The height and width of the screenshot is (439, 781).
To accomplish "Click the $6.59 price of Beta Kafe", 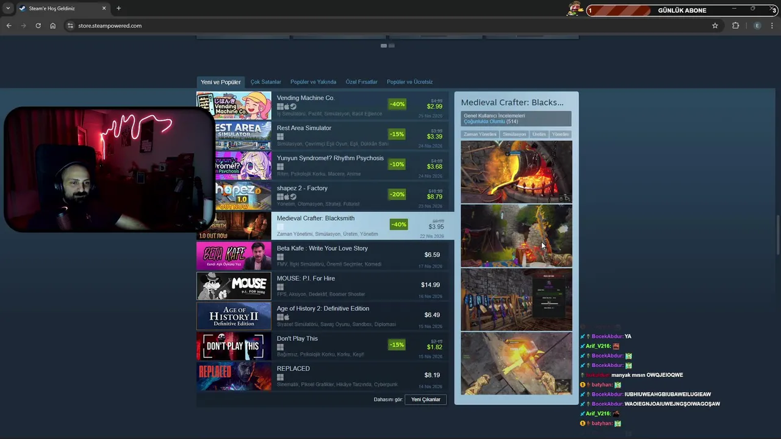I will 432,255.
